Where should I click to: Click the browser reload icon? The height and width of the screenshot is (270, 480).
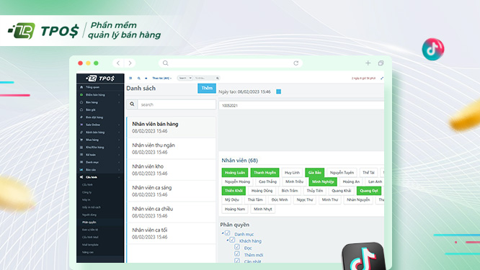(295, 63)
